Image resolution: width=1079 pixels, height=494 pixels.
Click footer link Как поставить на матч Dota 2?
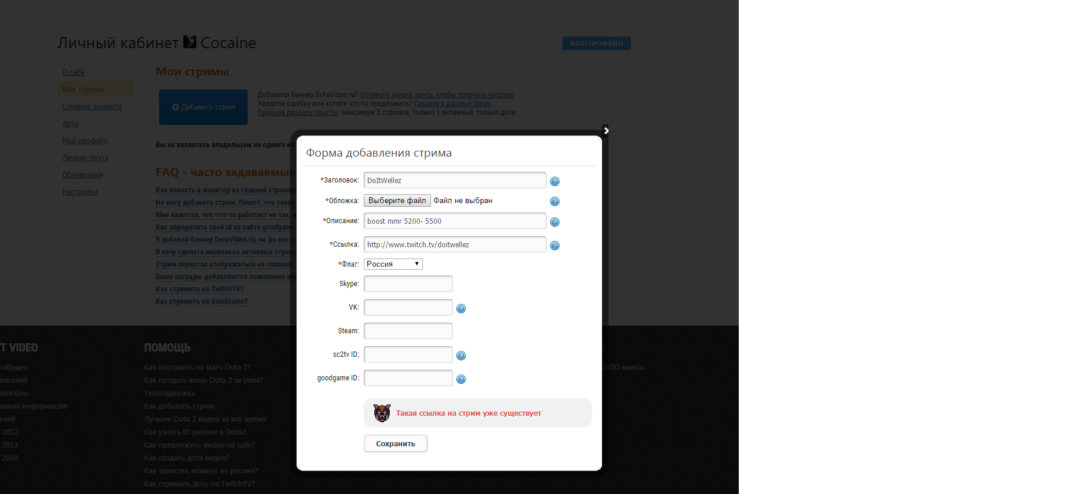tap(198, 367)
